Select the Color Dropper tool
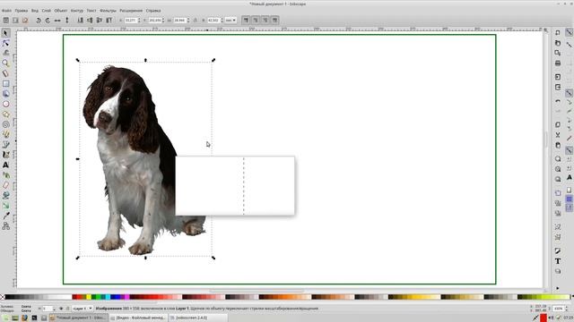This screenshot has height=322, width=574. point(6,216)
